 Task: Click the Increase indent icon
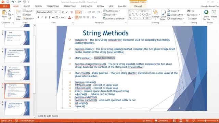coord(93,12)
